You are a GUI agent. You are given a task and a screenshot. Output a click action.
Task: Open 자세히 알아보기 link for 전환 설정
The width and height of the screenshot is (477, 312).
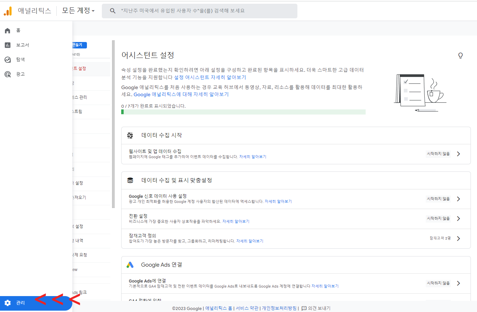click(x=236, y=222)
